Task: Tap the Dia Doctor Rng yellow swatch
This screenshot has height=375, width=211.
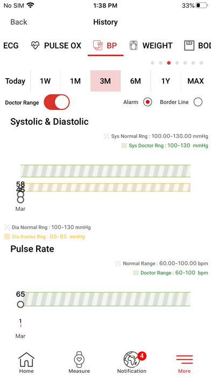Action: (x=7, y=237)
